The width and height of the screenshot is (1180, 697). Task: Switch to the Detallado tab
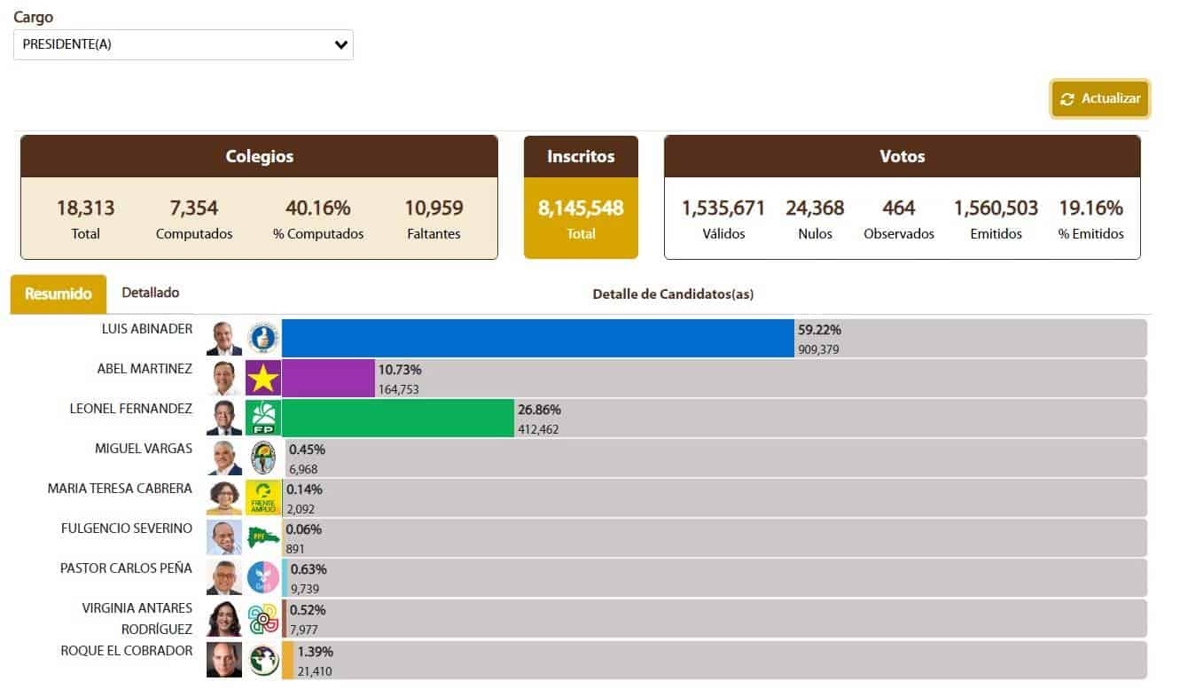tap(151, 293)
